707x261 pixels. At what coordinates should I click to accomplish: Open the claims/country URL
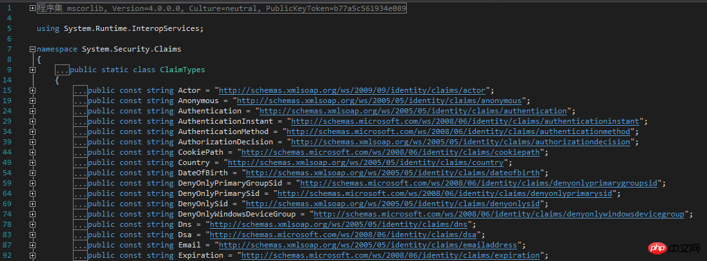(x=365, y=163)
